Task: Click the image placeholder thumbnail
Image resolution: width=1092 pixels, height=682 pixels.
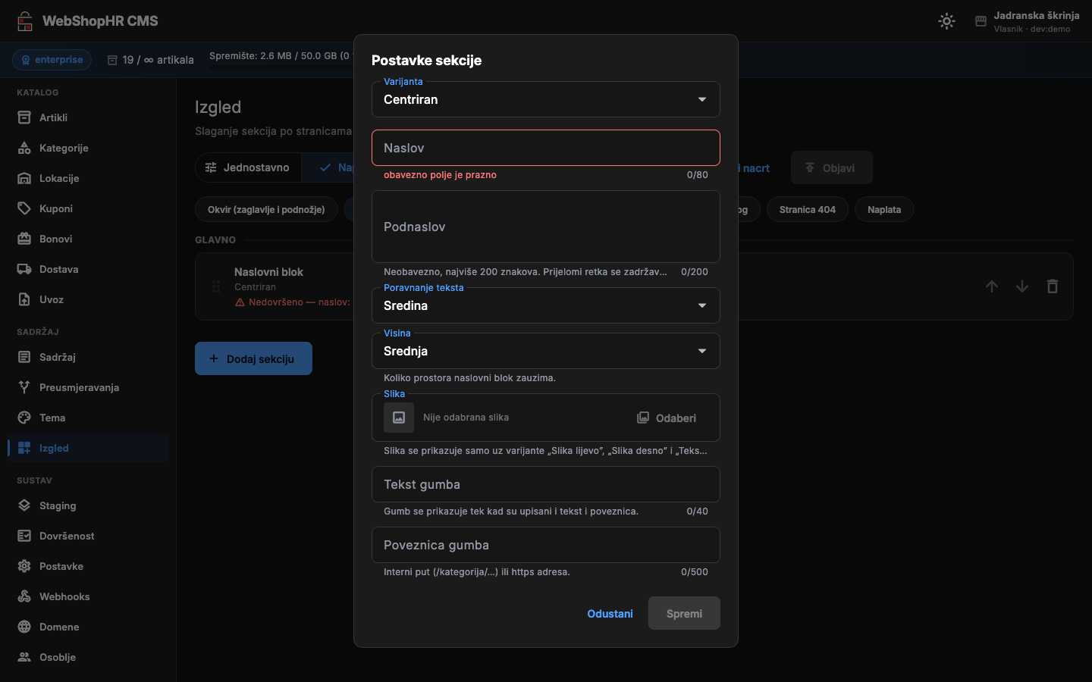Action: [x=399, y=418]
